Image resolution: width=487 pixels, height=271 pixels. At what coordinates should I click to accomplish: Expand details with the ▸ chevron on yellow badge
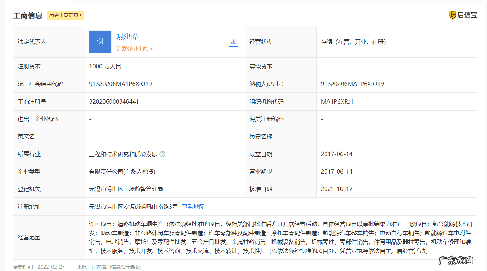[81, 16]
